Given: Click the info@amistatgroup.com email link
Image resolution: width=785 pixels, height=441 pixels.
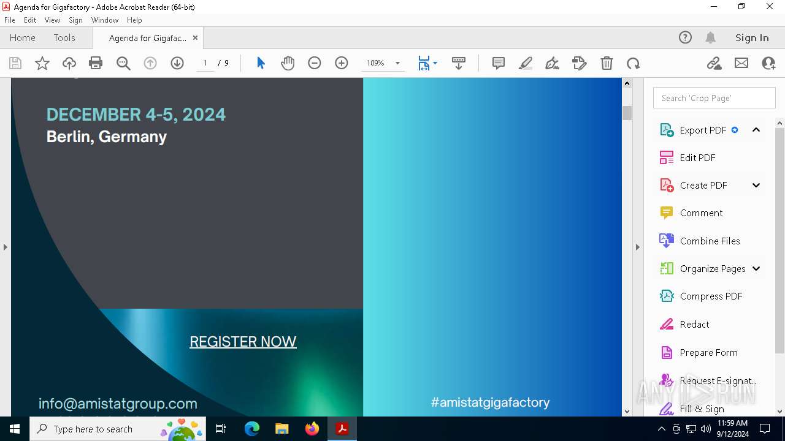Looking at the screenshot, I should [118, 404].
